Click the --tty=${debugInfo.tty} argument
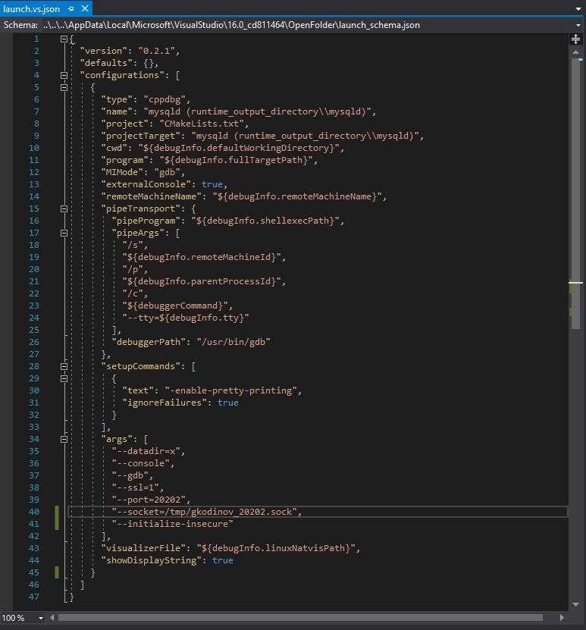The image size is (586, 630). pyautogui.click(x=186, y=318)
